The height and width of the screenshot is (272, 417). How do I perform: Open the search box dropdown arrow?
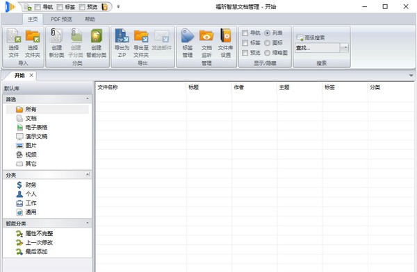coord(345,48)
